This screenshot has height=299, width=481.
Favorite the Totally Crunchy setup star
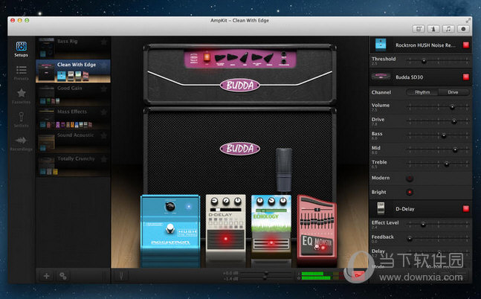[104, 159]
